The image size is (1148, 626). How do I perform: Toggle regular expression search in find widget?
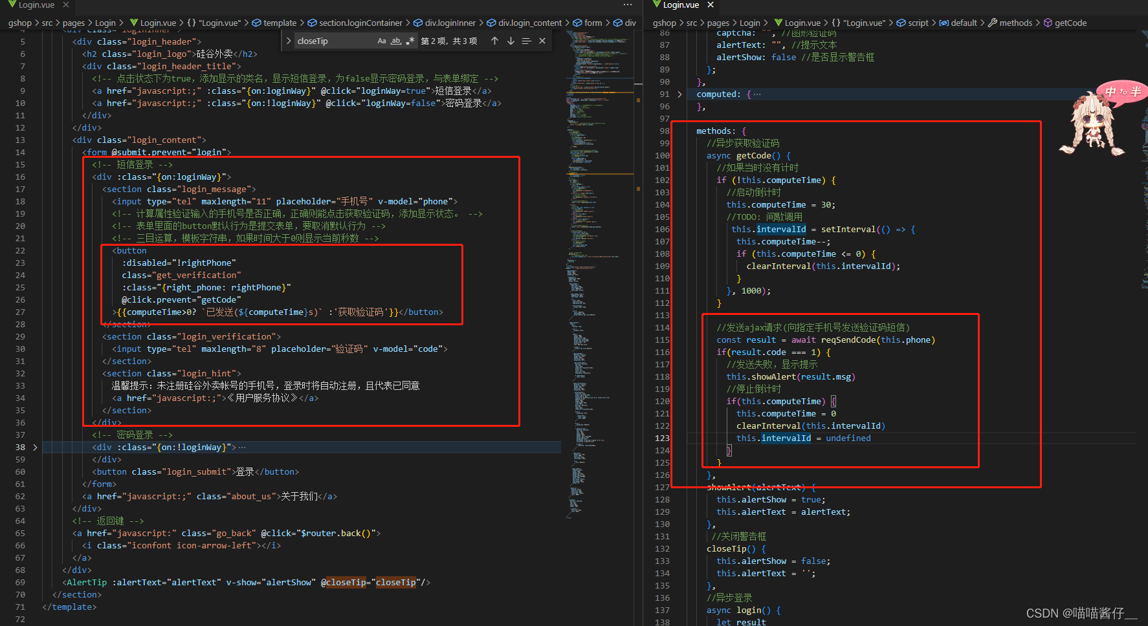tap(410, 41)
